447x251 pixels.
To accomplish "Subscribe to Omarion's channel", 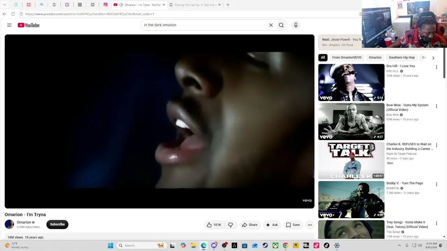I will pos(57,225).
